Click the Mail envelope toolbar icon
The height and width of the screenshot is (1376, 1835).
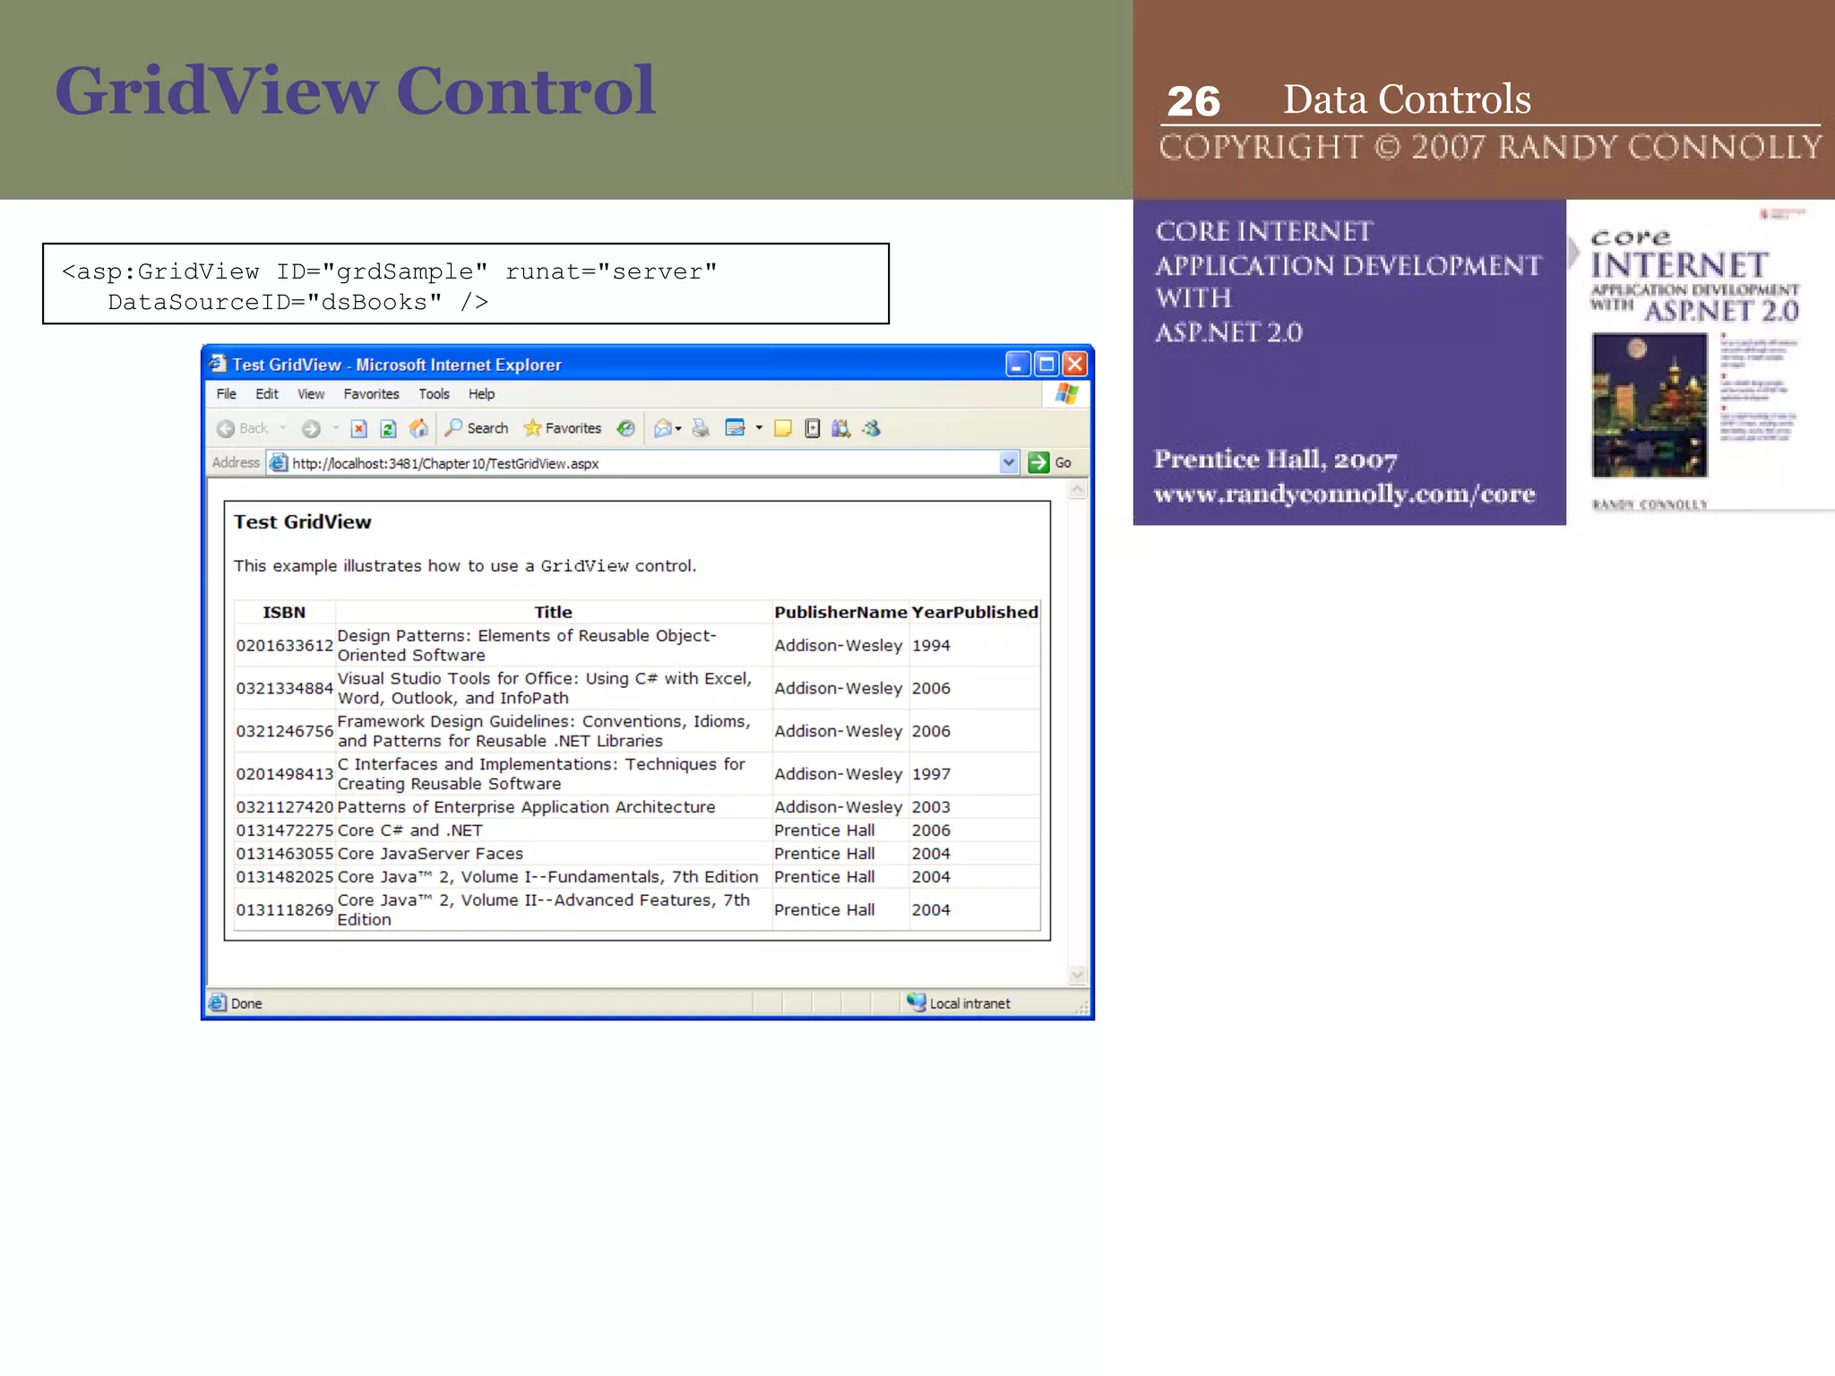663,429
